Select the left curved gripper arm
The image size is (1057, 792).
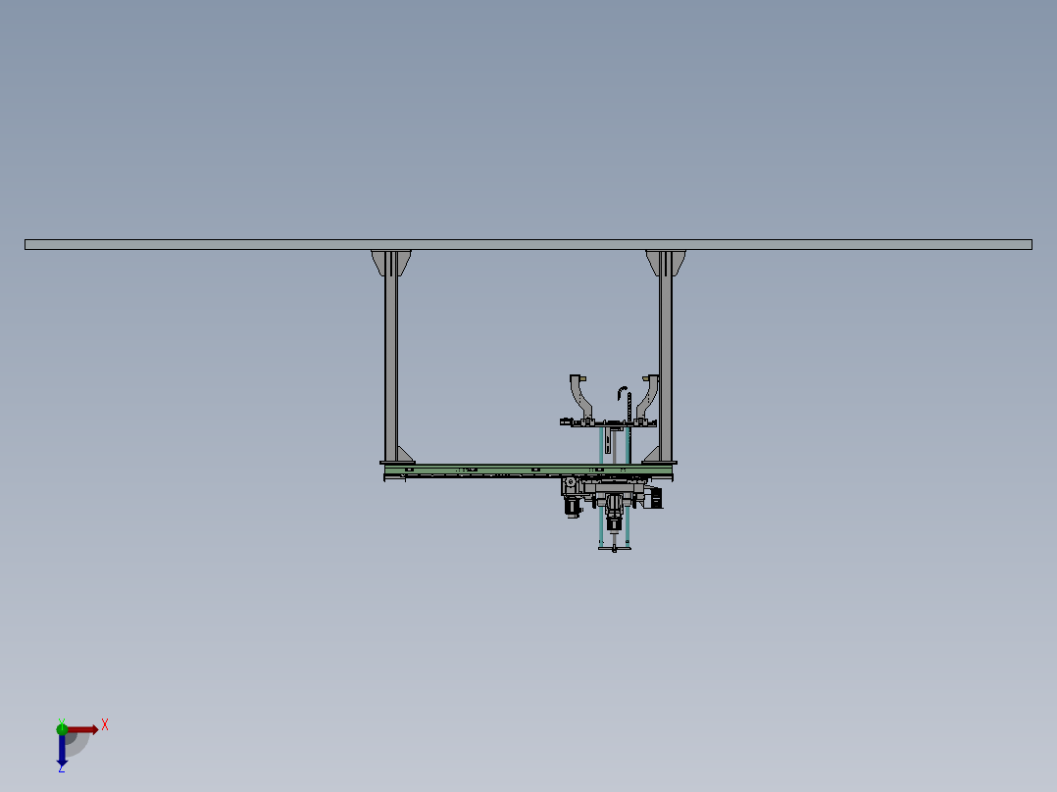579,398
